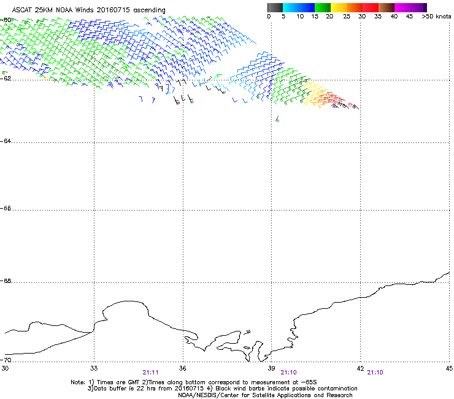Click the '36' longitude axis label
The width and height of the screenshot is (454, 399).
point(182,368)
